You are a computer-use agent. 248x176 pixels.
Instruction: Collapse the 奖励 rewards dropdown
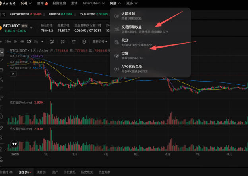(x=116, y=3)
